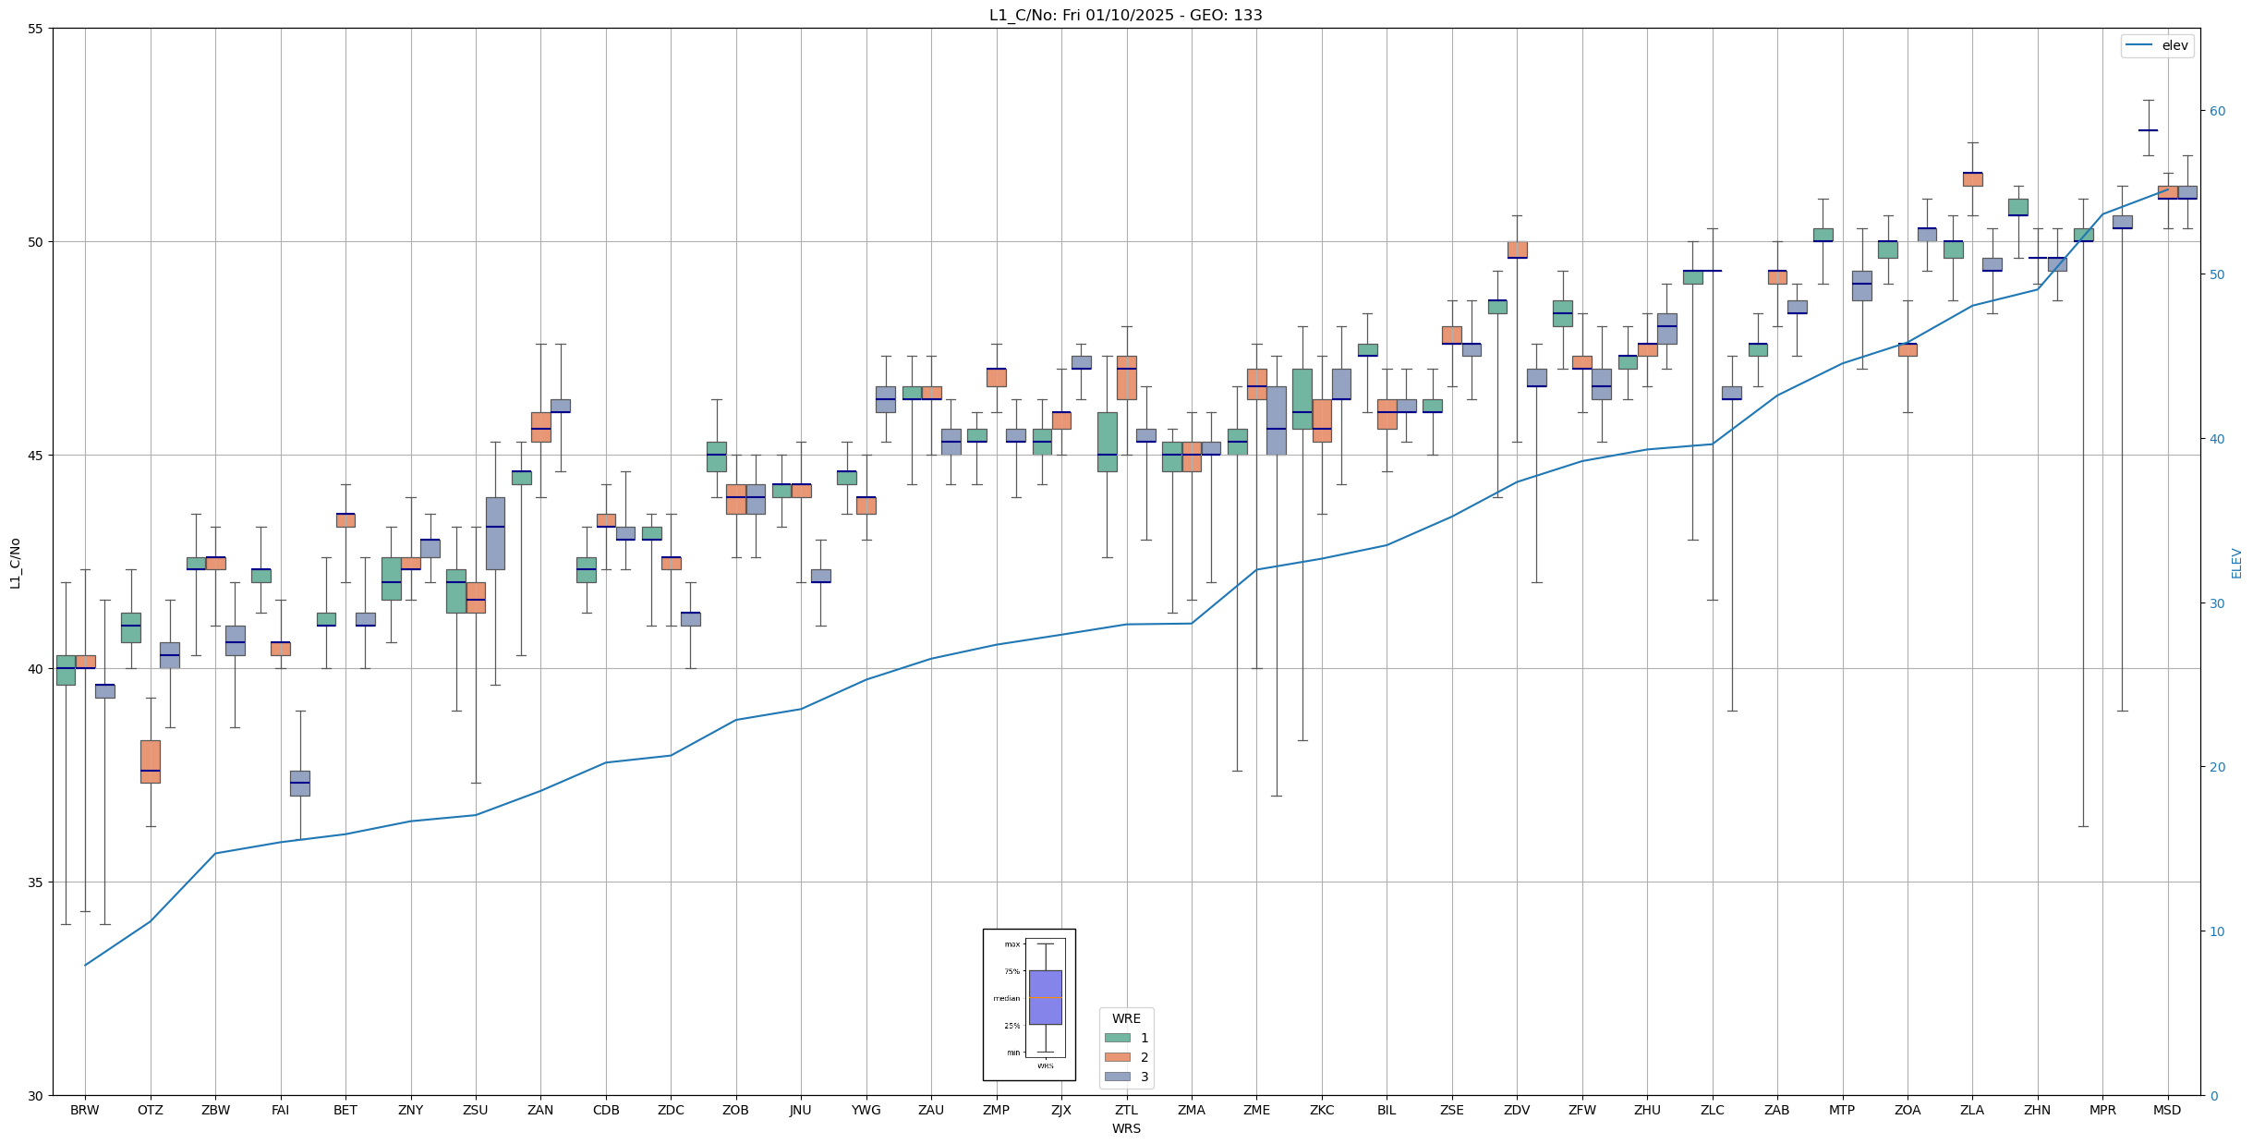Click the ZAN x-axis tick label
Image resolution: width=2253 pixels, height=1144 pixels.
point(540,1110)
